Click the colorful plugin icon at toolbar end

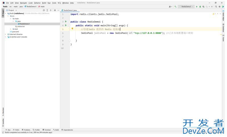tap(223, 7)
